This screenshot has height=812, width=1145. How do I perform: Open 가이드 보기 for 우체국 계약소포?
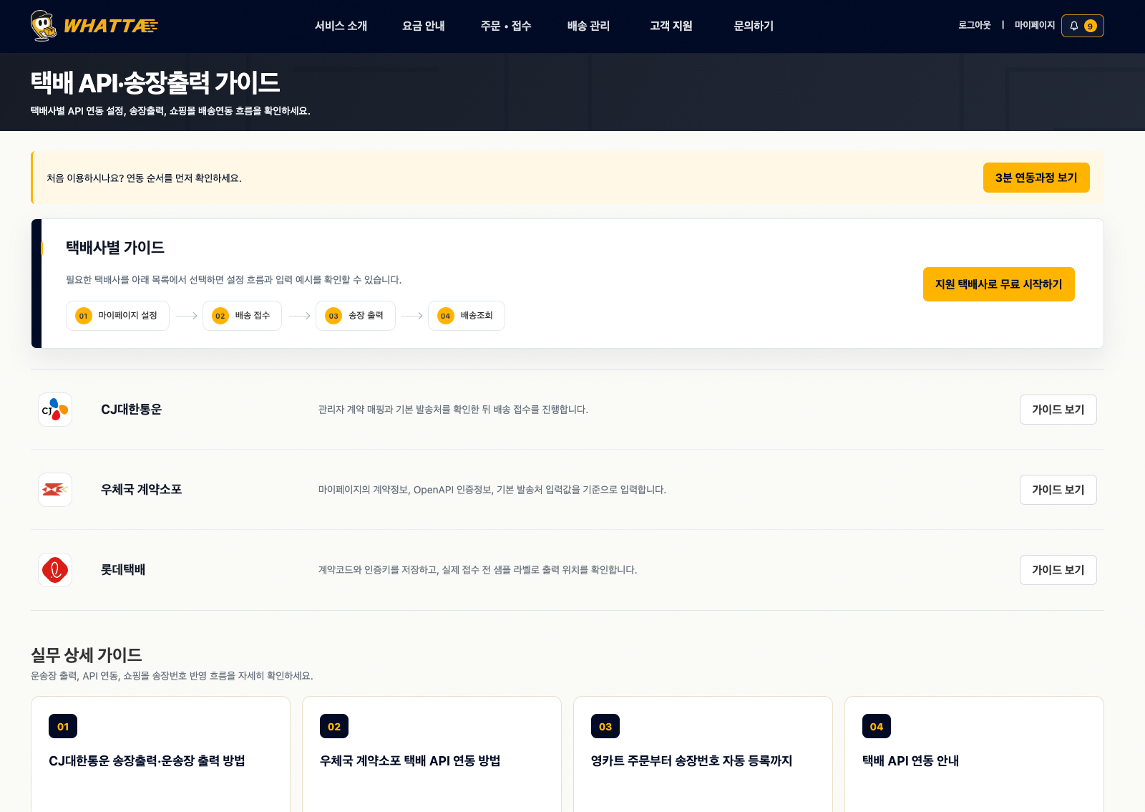click(1058, 490)
